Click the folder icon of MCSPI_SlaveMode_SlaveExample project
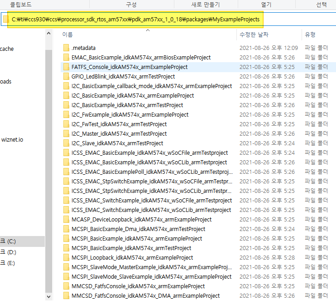This screenshot has width=336, height=305. click(66, 276)
